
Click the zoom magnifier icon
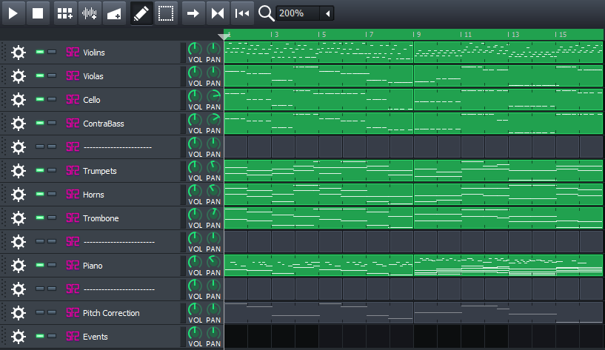tap(267, 13)
